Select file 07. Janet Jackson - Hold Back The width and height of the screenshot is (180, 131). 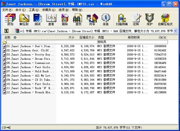(30, 71)
